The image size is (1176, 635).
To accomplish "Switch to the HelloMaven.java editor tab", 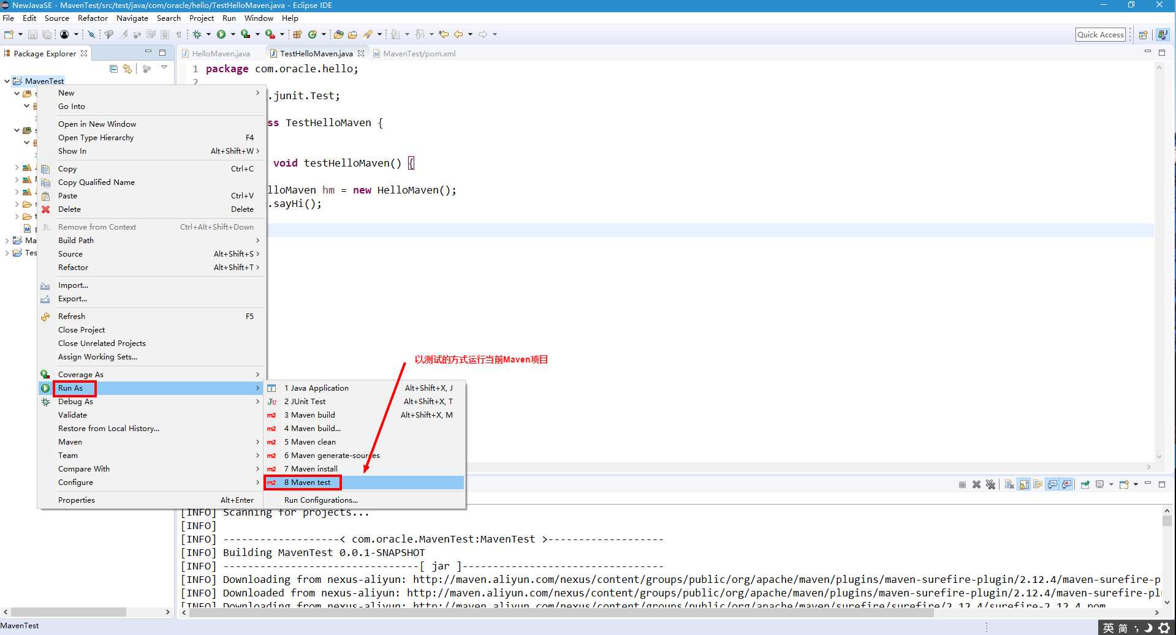I will [x=221, y=54].
